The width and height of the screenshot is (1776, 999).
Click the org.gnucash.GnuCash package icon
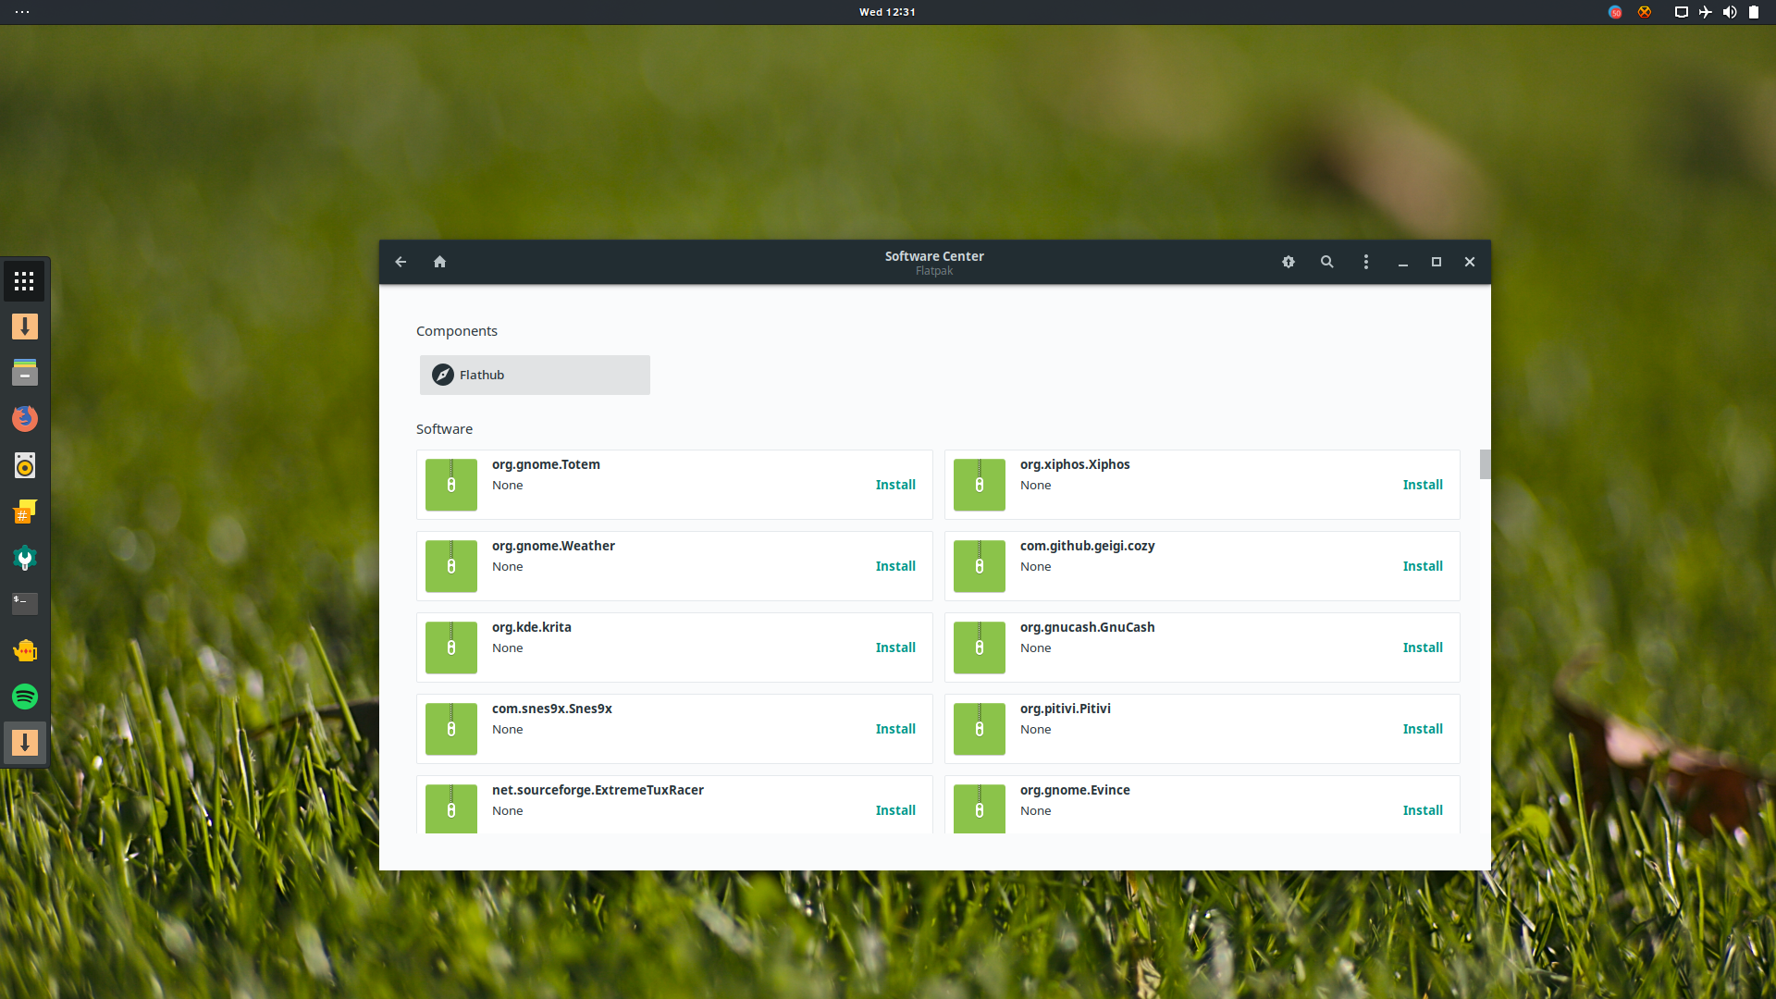[x=980, y=647]
